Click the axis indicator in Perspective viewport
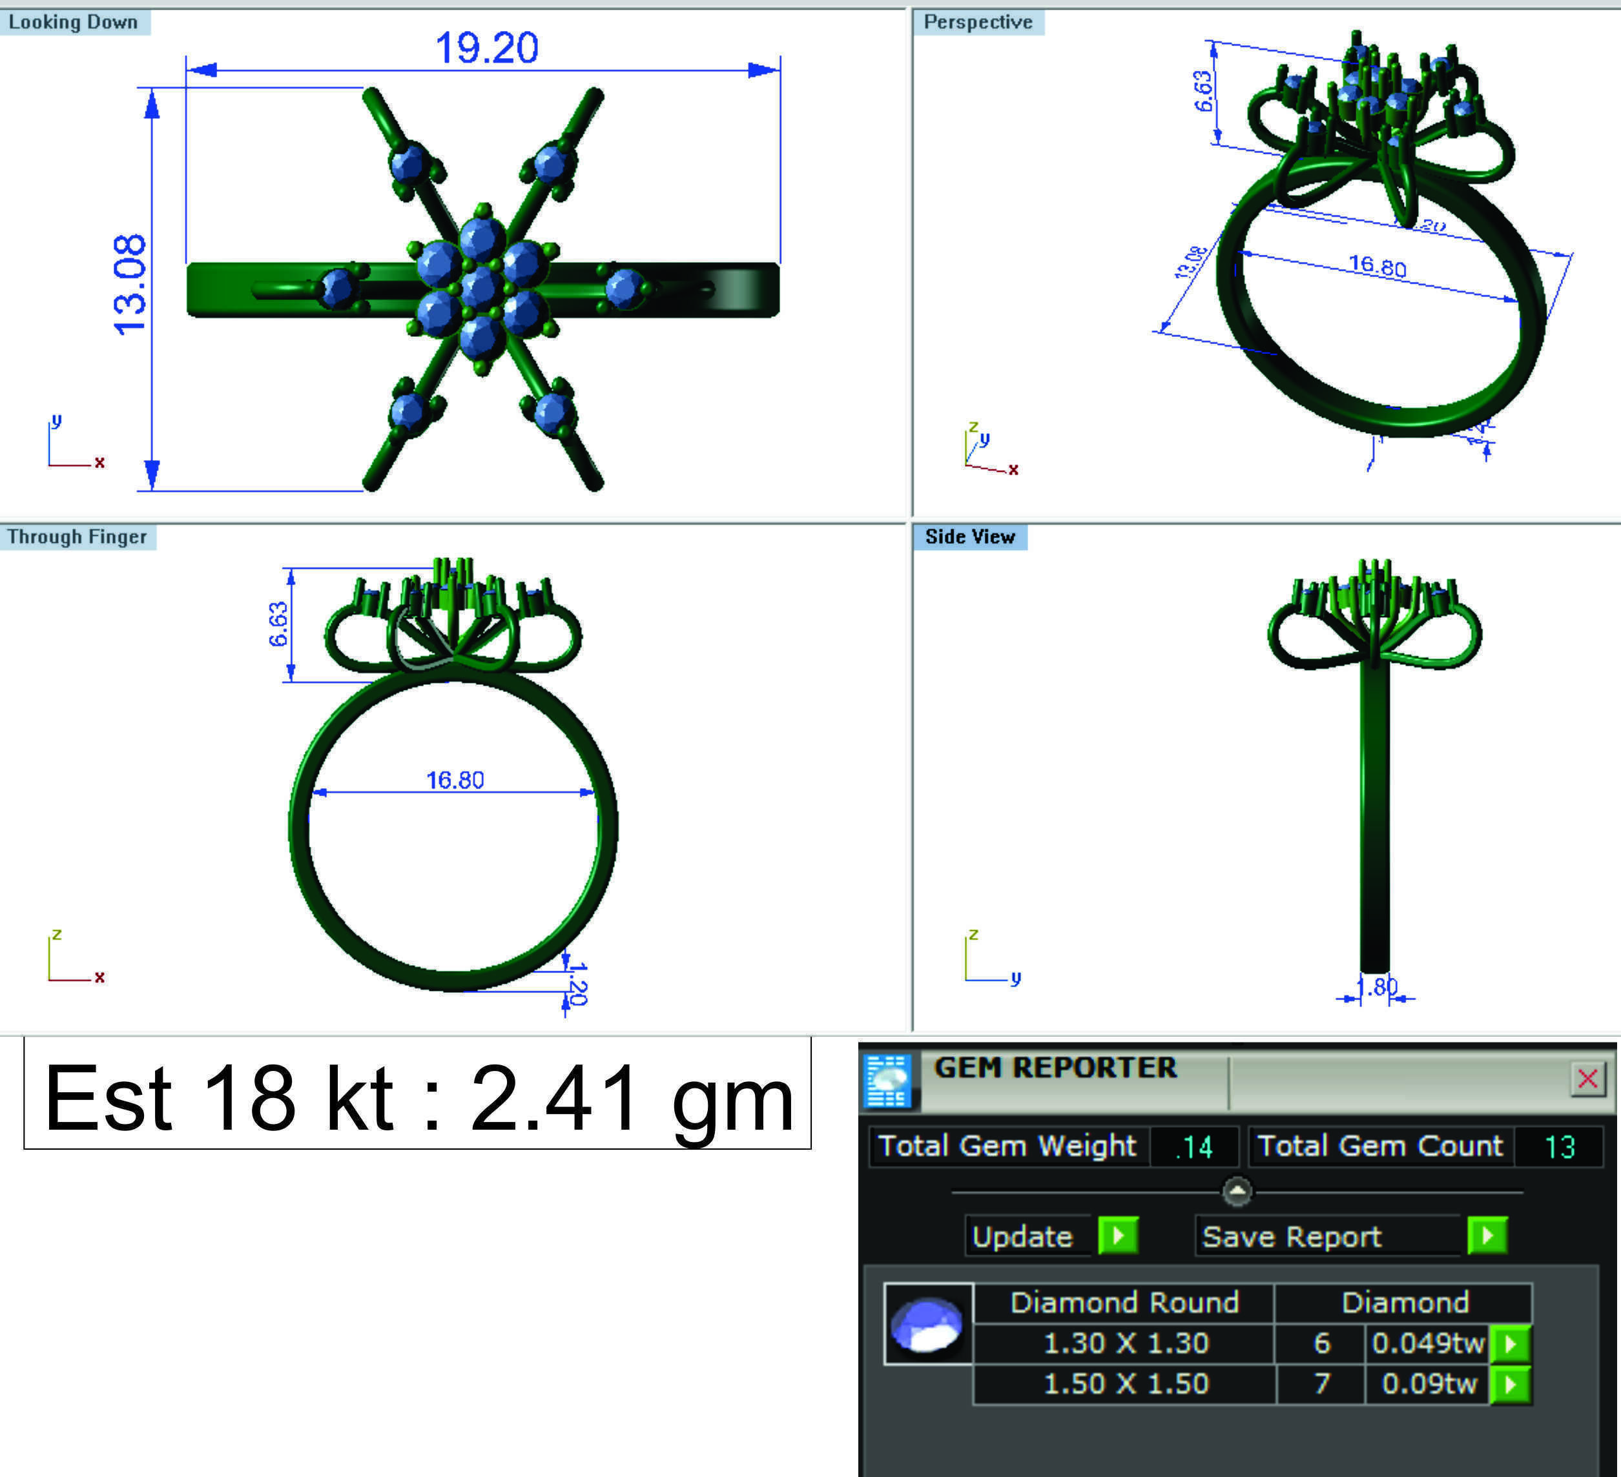 click(x=991, y=449)
